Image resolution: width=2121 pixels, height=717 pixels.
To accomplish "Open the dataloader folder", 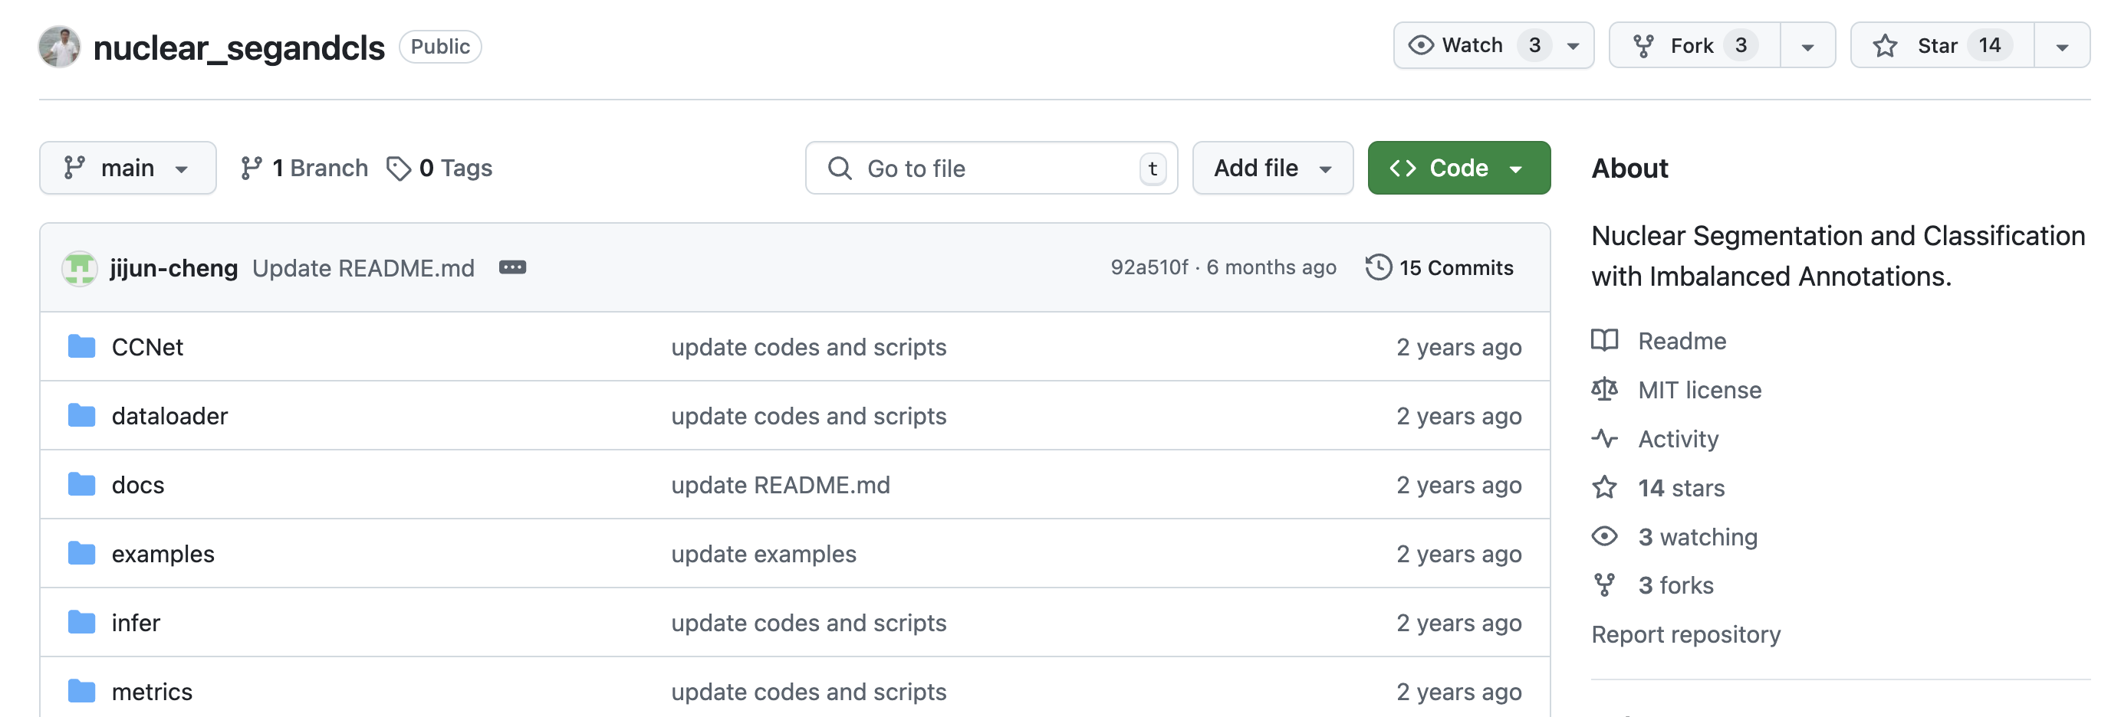I will coord(169,416).
